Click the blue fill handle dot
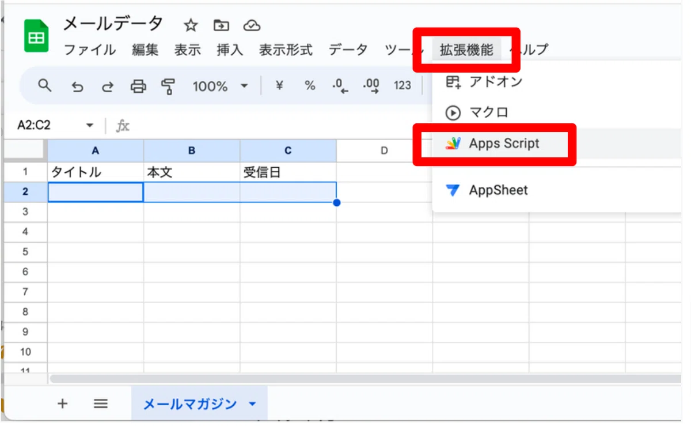This screenshot has height=426, width=691. click(336, 202)
